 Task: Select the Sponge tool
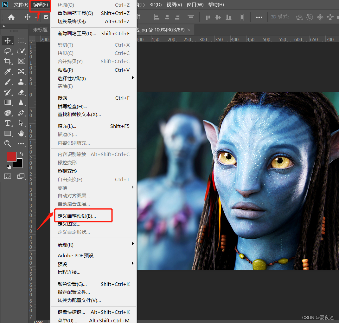pos(8,113)
